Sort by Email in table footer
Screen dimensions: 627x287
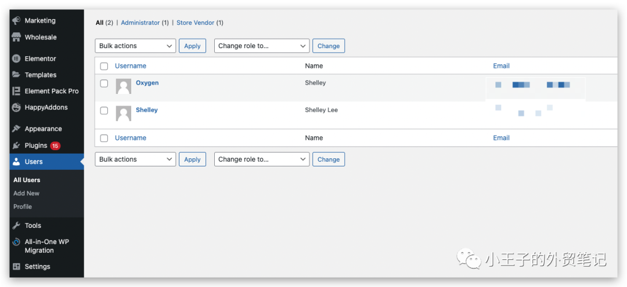pos(501,138)
